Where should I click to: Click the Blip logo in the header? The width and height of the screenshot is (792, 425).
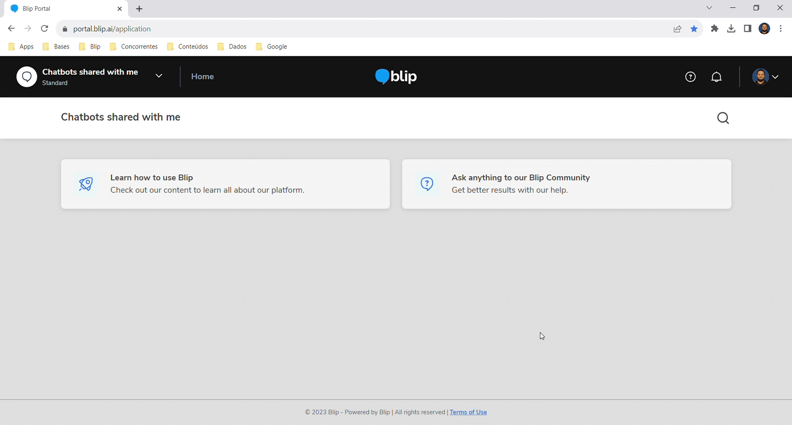[396, 77]
